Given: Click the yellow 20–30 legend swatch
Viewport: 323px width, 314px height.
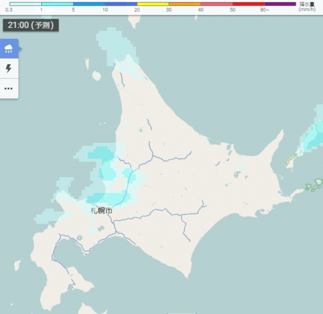Looking at the screenshot, I should tap(153, 4).
